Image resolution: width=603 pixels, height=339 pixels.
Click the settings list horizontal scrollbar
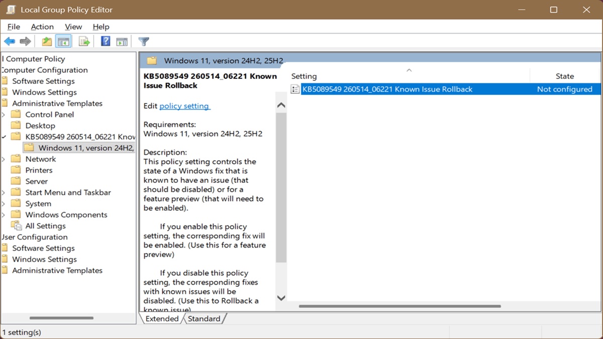coord(400,306)
